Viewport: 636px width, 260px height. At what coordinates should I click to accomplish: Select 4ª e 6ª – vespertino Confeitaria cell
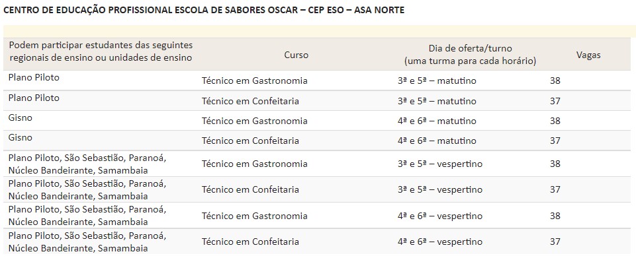440,242
